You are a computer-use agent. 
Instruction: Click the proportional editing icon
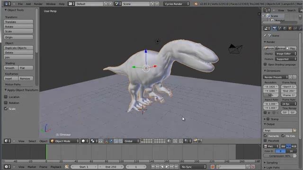click(x=175, y=141)
